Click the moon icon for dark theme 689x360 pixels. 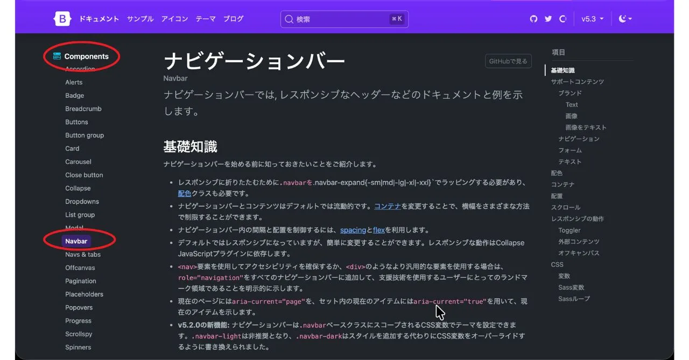coord(622,18)
